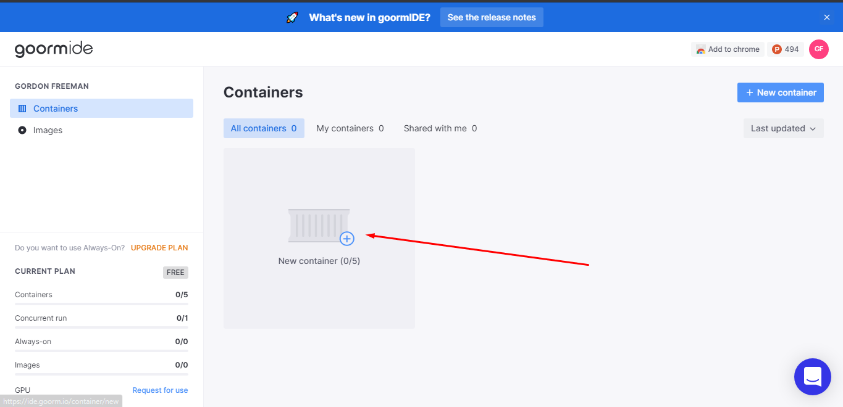Switch to Shared with me tab
Screen dimensions: 843x407
pyautogui.click(x=440, y=128)
